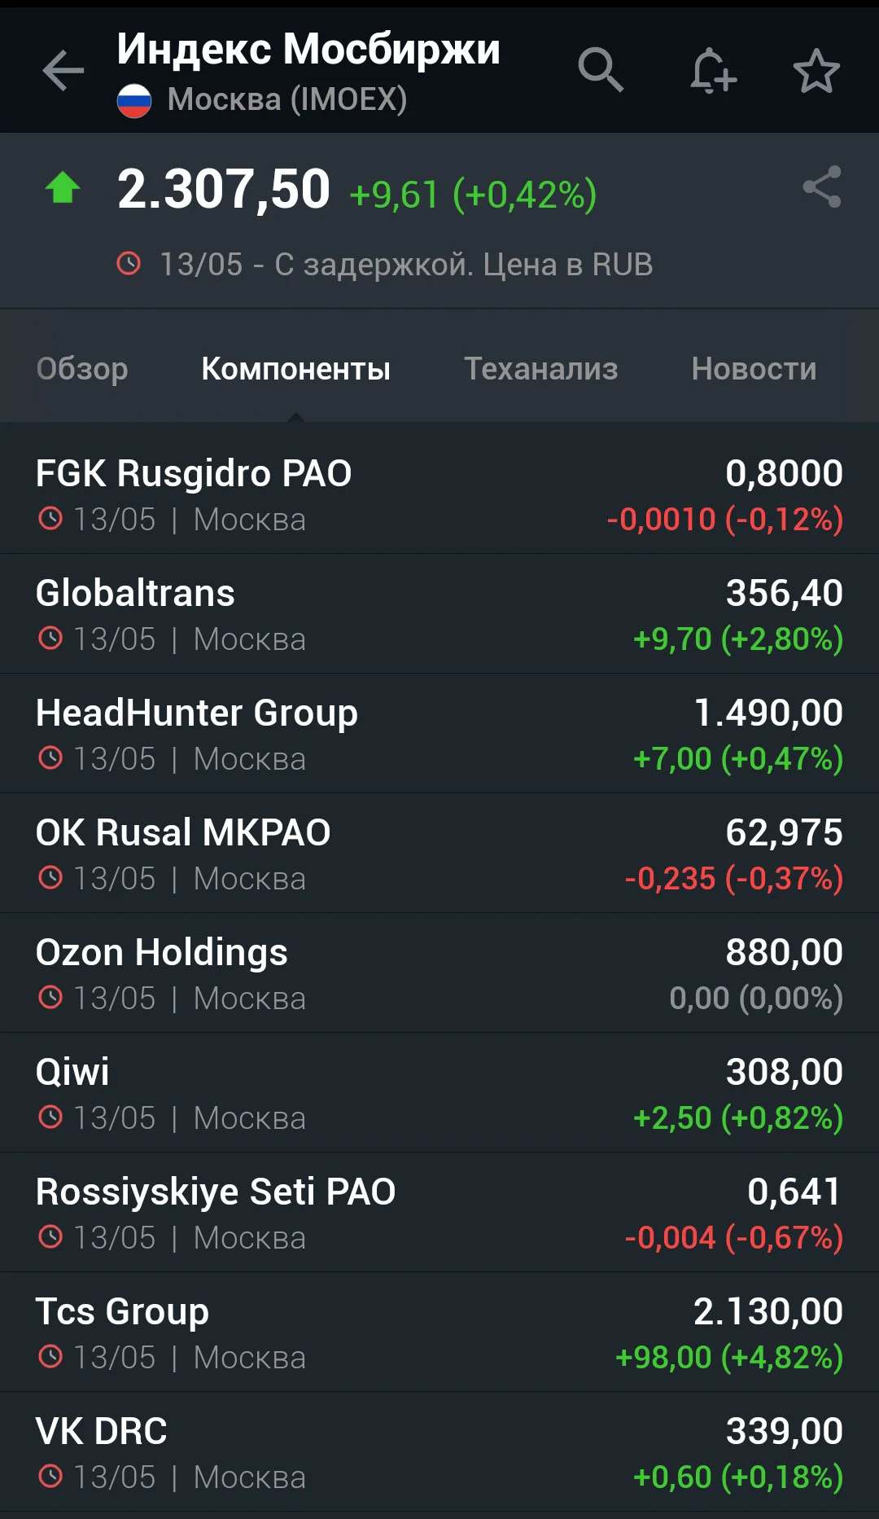Tap the Qiwi price 308,00
The width and height of the screenshot is (879, 1519).
tap(785, 1072)
